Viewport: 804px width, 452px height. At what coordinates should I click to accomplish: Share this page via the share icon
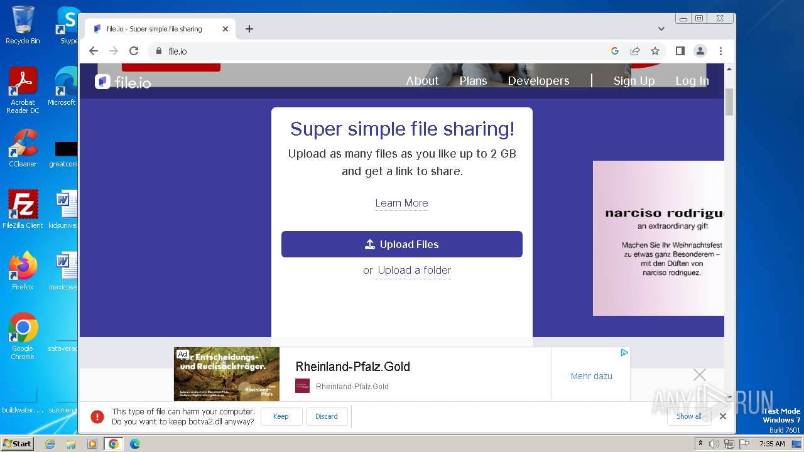click(635, 51)
